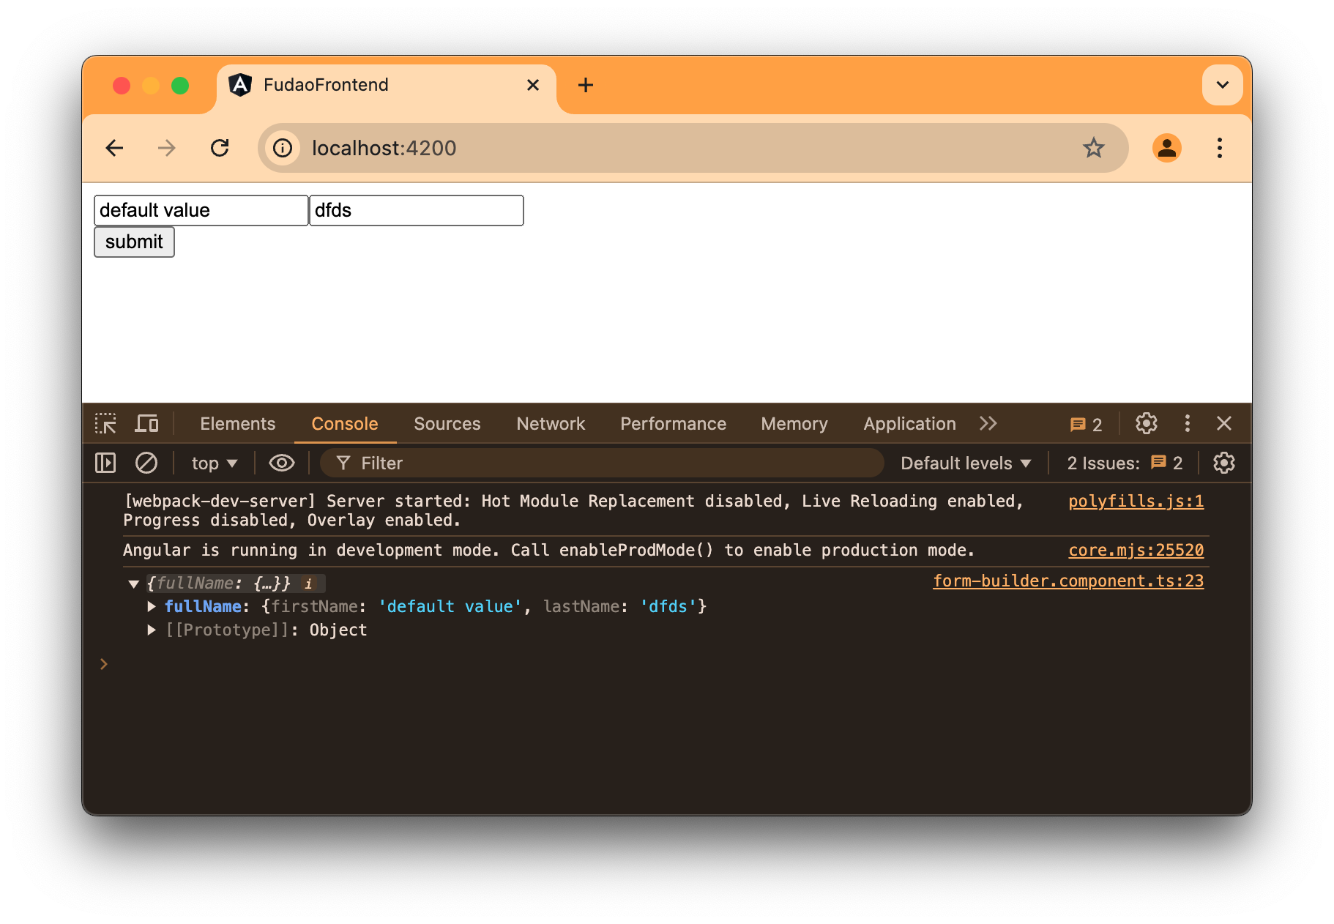Show the console sidebar panel

pos(105,463)
